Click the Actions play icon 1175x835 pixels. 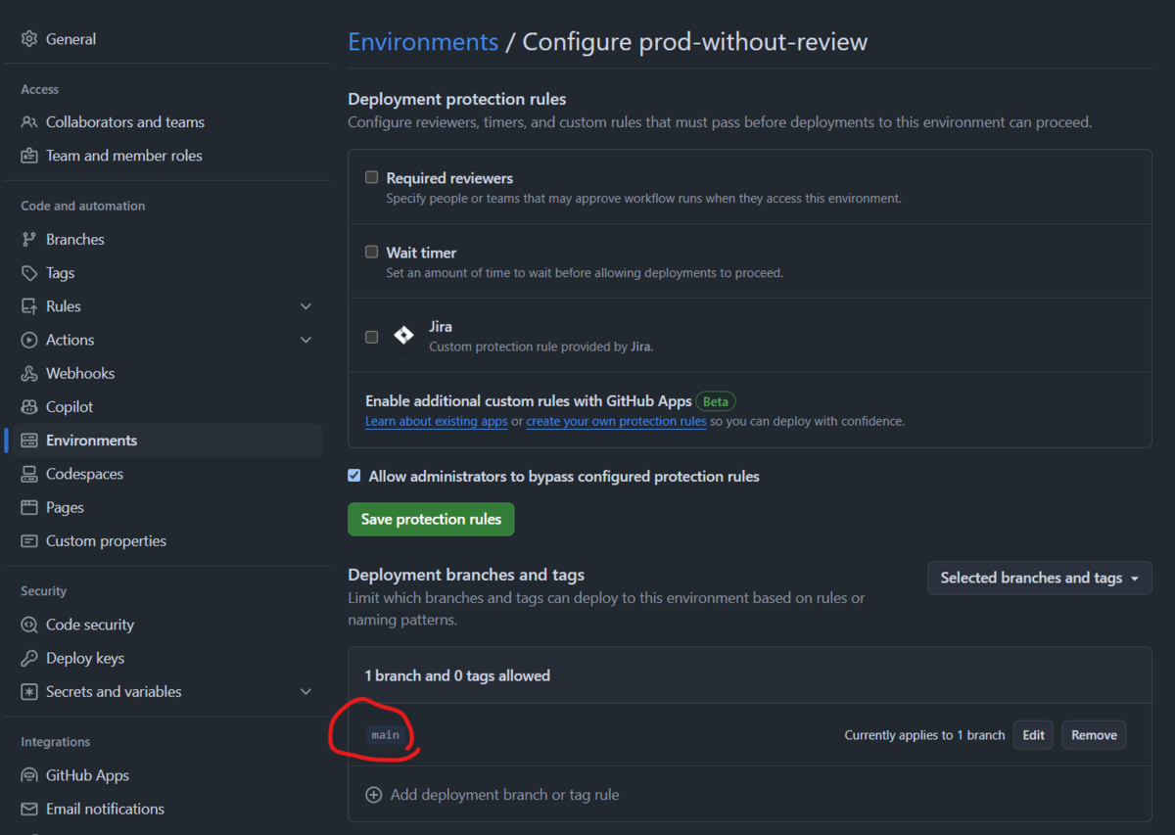click(29, 340)
